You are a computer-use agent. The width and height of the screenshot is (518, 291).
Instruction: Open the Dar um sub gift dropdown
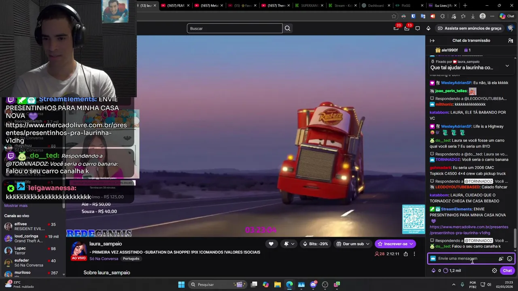353,244
